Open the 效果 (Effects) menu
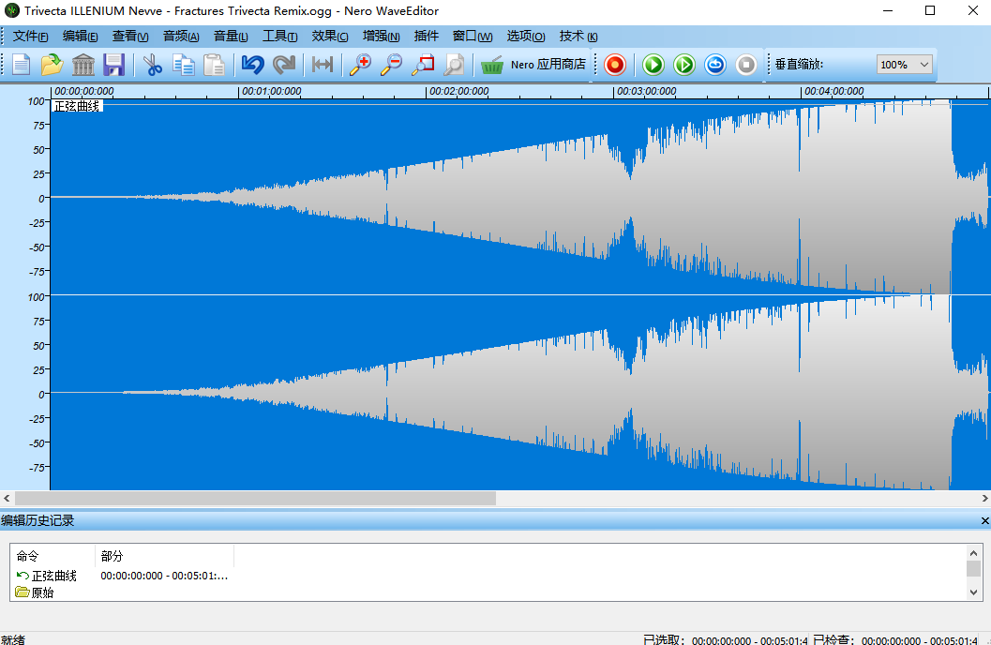 click(329, 36)
